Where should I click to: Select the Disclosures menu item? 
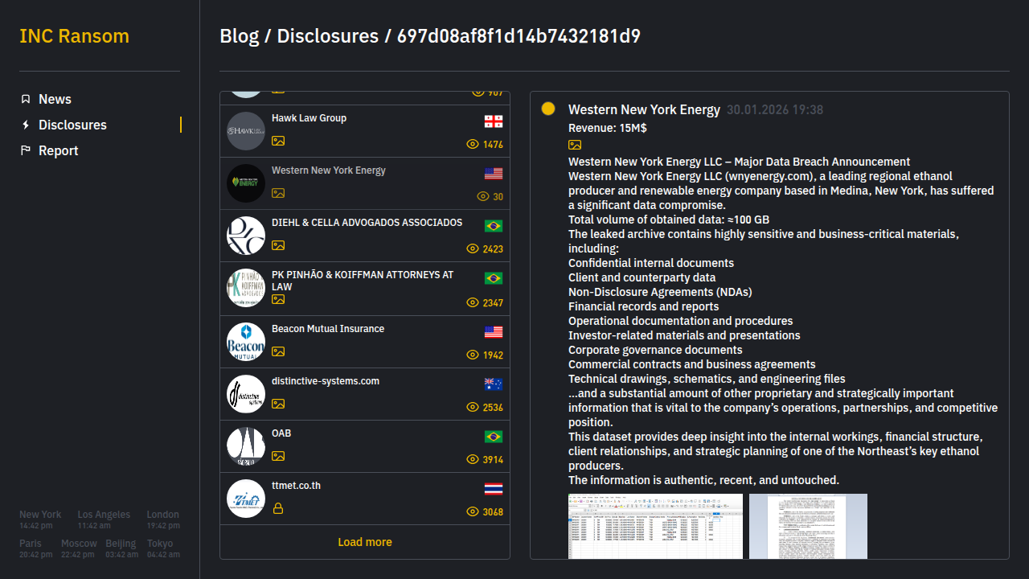[x=72, y=125]
